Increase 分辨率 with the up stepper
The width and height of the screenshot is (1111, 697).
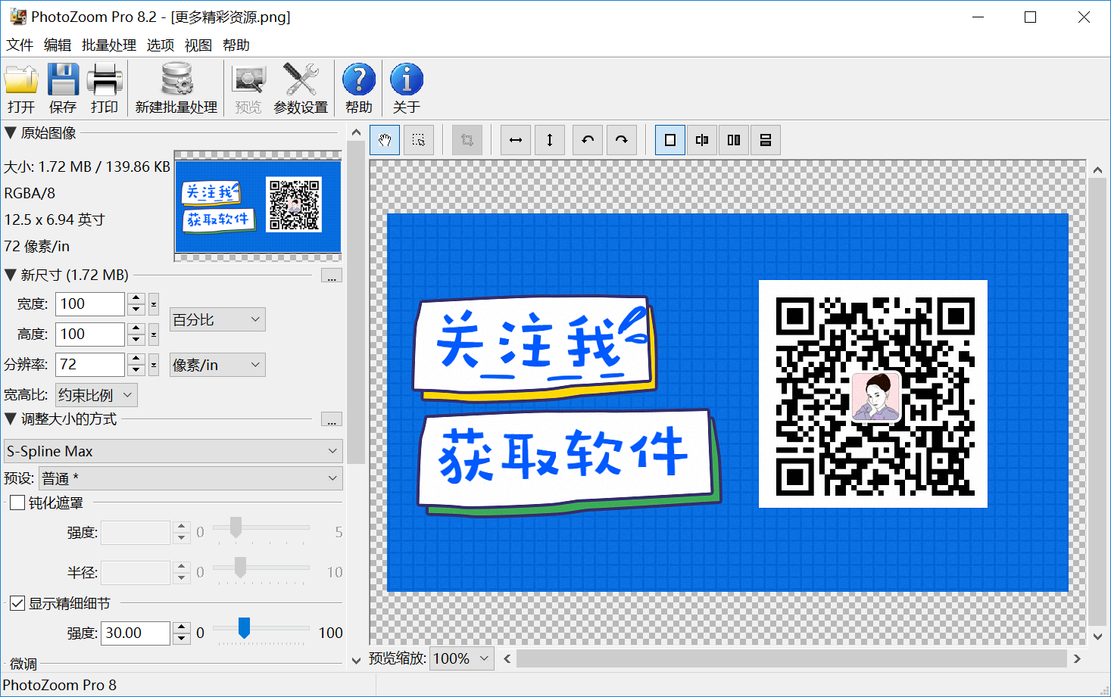(x=136, y=359)
